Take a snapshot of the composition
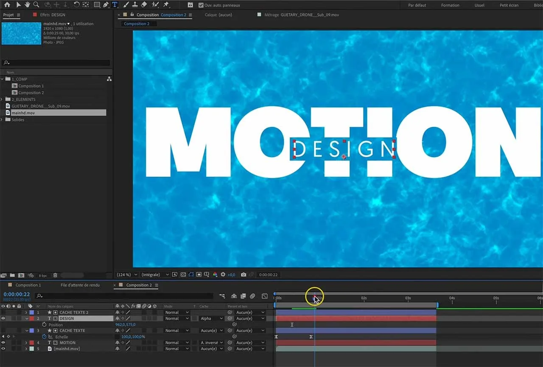 pyautogui.click(x=244, y=274)
